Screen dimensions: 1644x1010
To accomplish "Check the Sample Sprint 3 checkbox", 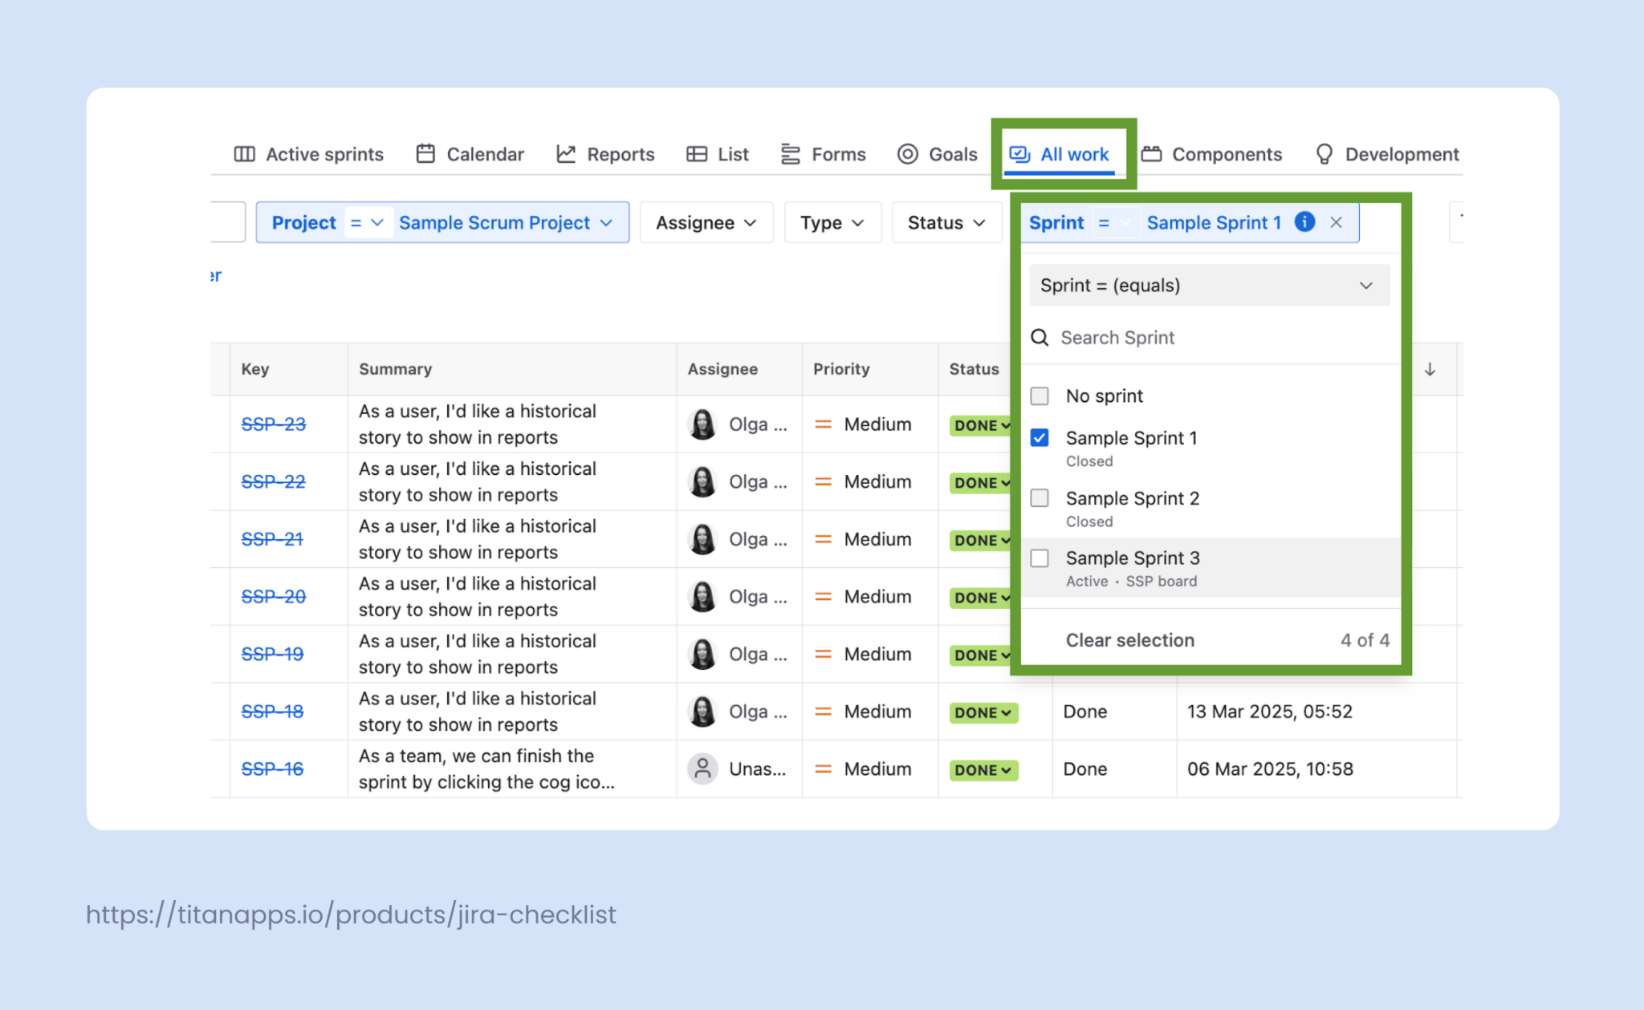I will click(1040, 558).
